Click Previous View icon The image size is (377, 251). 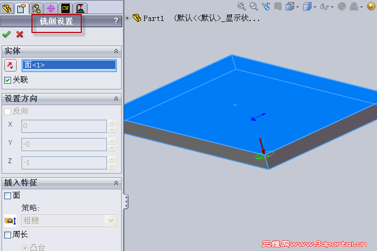(266, 6)
